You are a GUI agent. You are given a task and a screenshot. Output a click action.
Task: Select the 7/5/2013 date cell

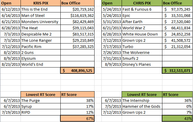tap(112, 106)
